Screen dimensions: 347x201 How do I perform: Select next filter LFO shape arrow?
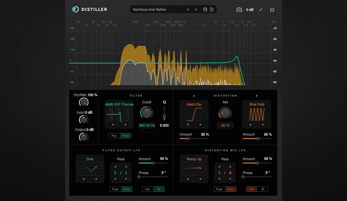(96, 179)
